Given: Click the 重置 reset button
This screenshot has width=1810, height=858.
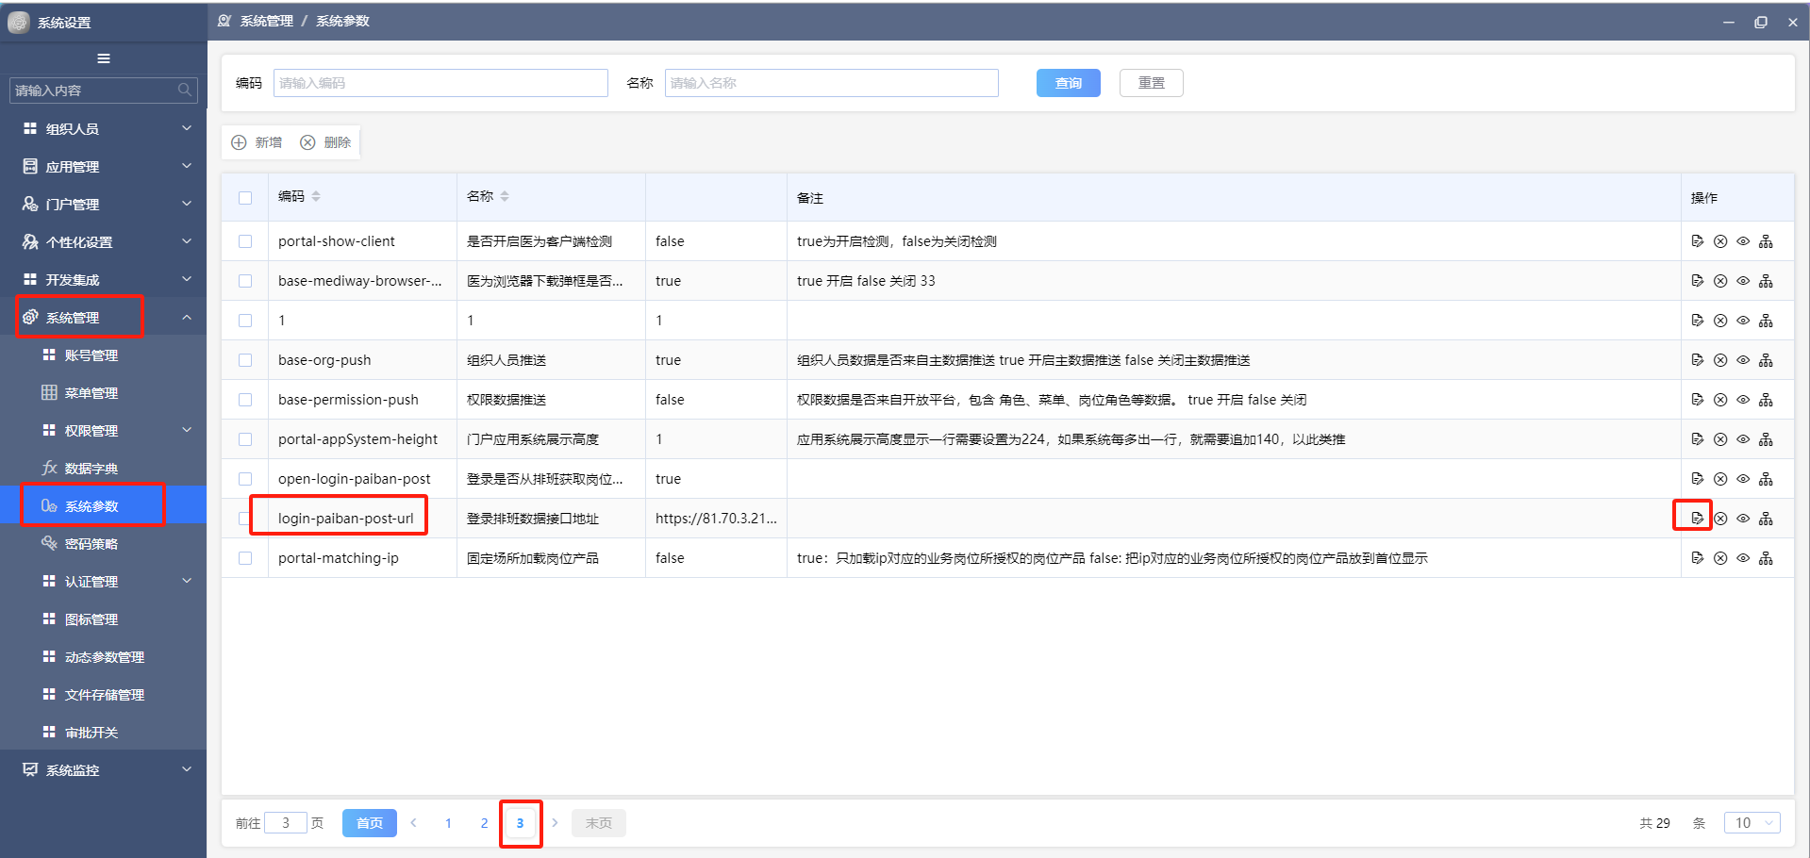Looking at the screenshot, I should 1151,83.
